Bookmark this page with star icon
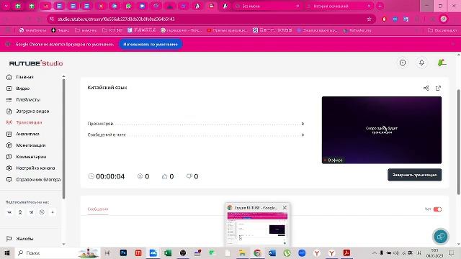The width and height of the screenshot is (461, 259). tap(369, 19)
